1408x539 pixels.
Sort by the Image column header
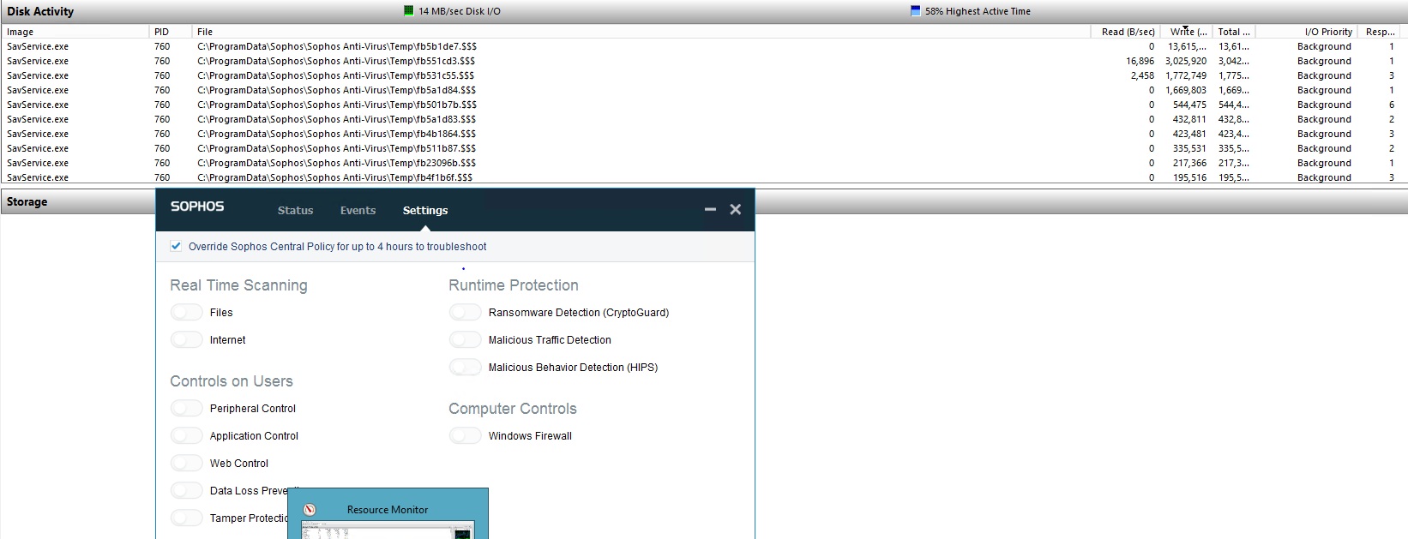tap(75, 32)
